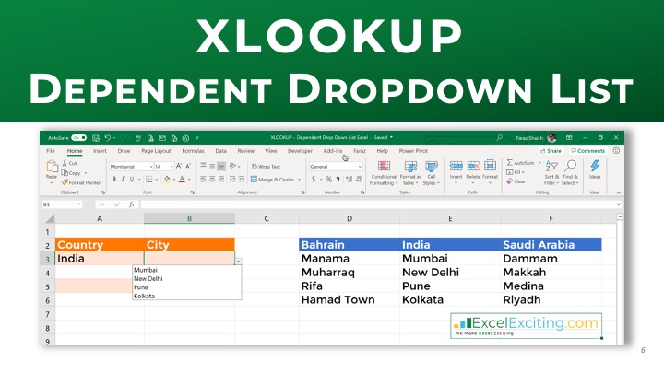Cut the selection with Cut
The image size is (664, 373).
click(x=70, y=163)
